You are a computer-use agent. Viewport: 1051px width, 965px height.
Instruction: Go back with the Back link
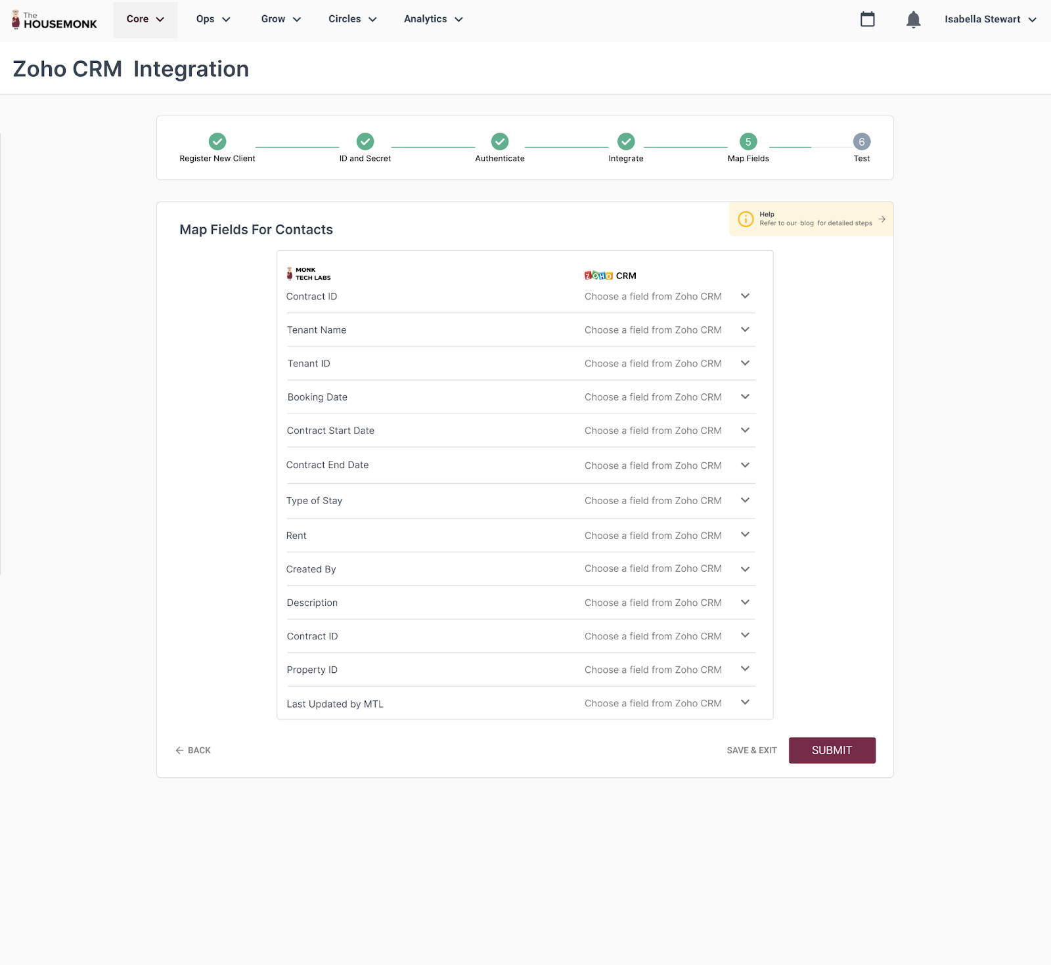193,750
